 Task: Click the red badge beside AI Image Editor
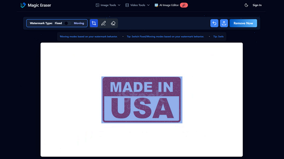click(184, 5)
